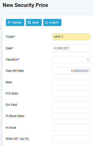Click the Save button label
This screenshot has height=146, width=94.
(x=35, y=23)
